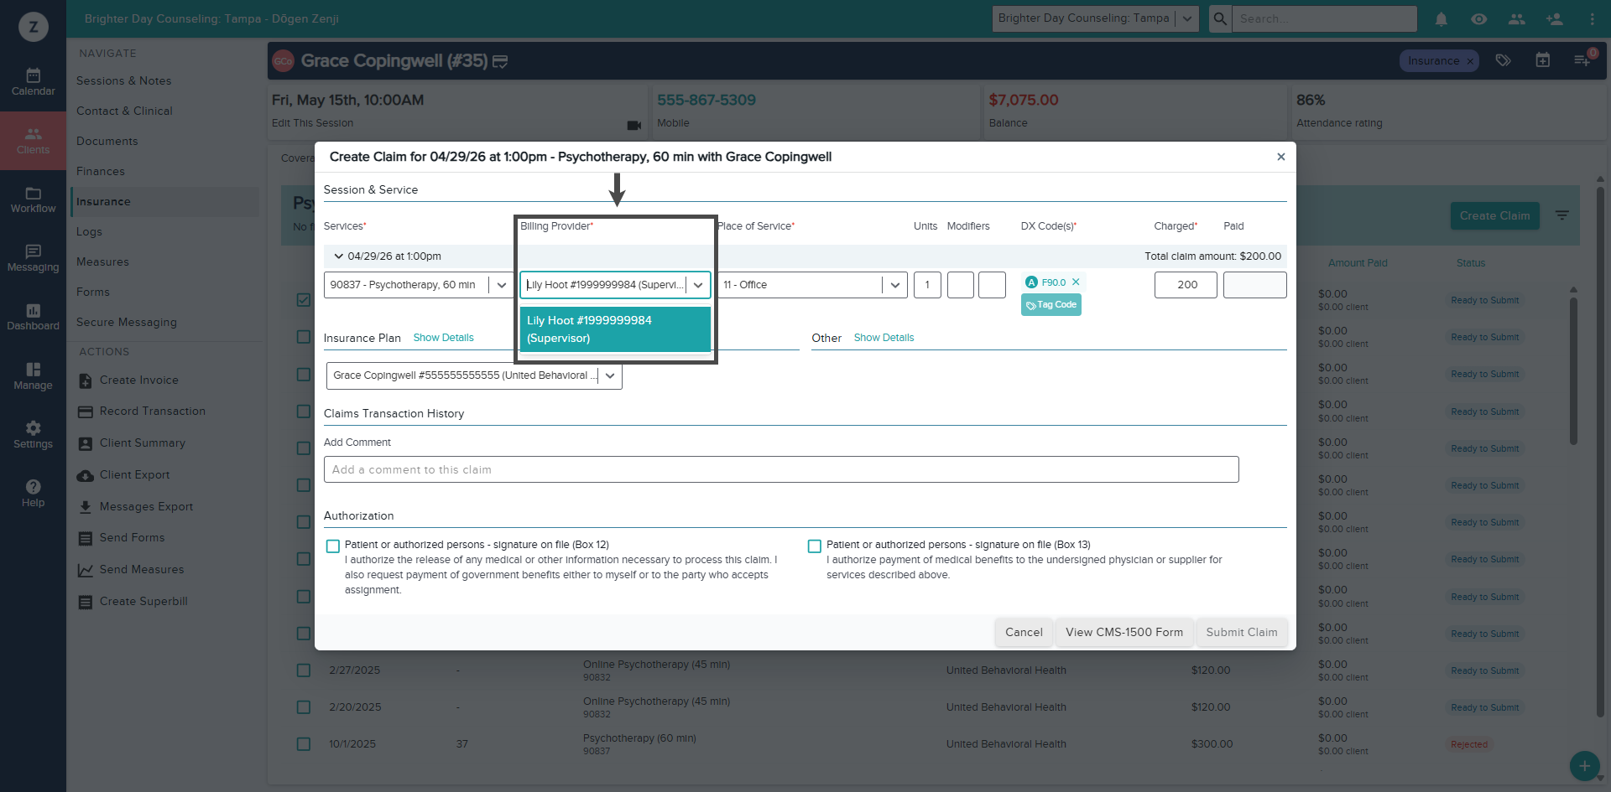Open the Manage sidebar section

click(33, 376)
